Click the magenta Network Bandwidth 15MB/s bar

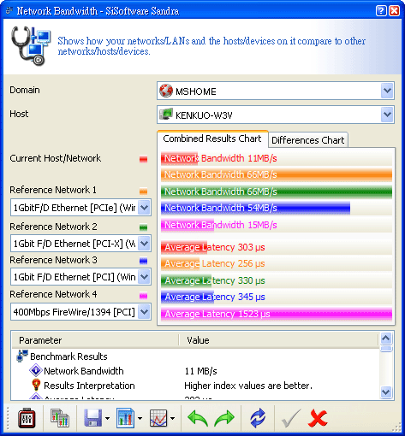[188, 225]
